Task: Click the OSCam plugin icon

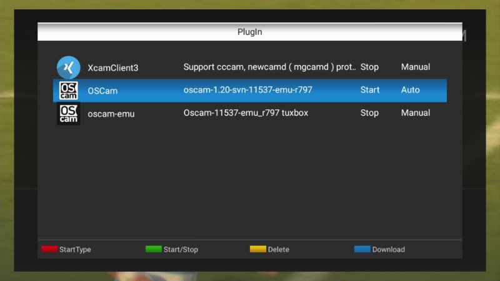Action: pos(69,91)
